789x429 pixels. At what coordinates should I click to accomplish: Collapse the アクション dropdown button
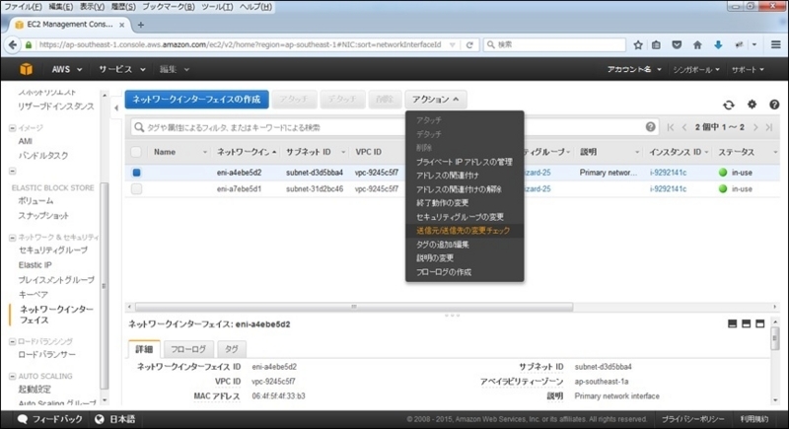(x=435, y=100)
